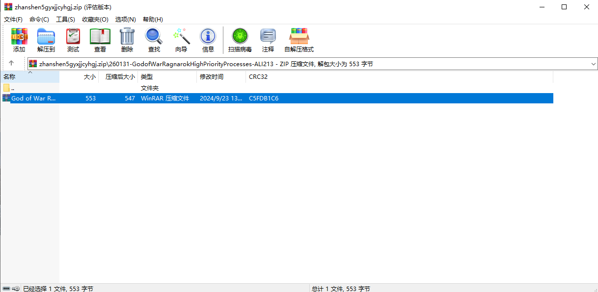Open the 工具(S) menu
598x292 pixels.
pos(65,19)
